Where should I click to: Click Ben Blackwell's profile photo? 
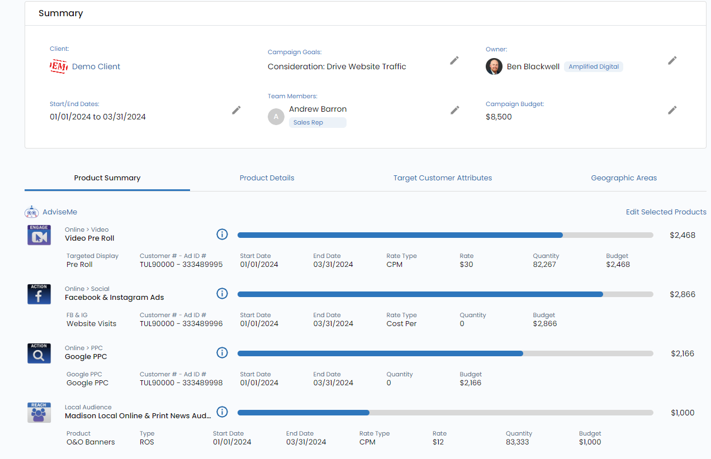click(494, 66)
